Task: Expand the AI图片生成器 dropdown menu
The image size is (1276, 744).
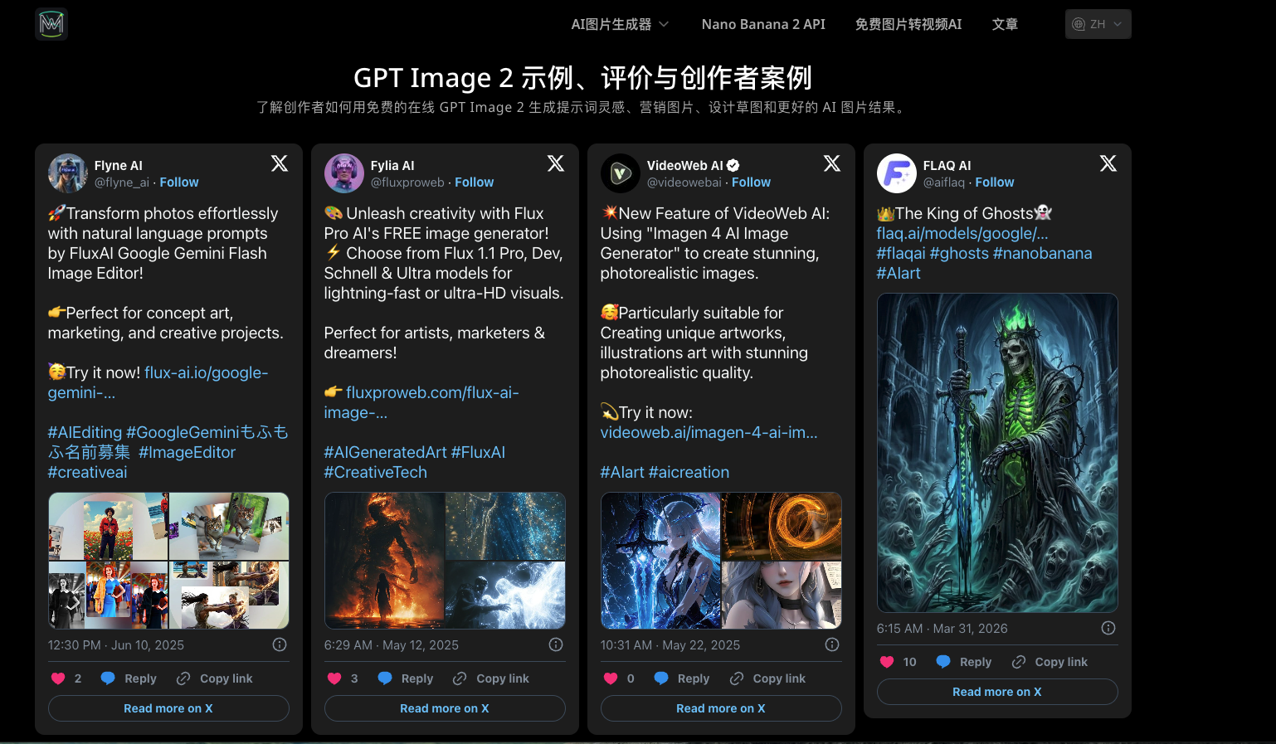Action: 620,24
